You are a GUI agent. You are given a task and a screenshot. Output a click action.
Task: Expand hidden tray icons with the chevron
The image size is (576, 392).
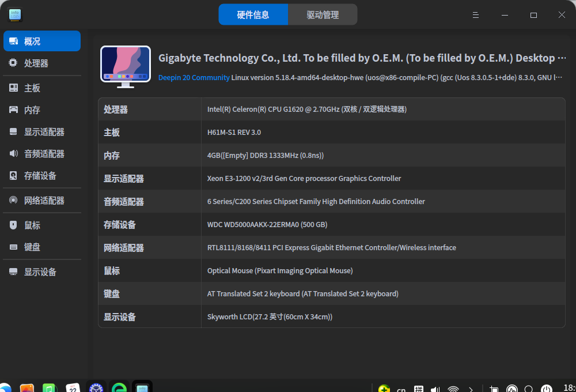(x=471, y=389)
